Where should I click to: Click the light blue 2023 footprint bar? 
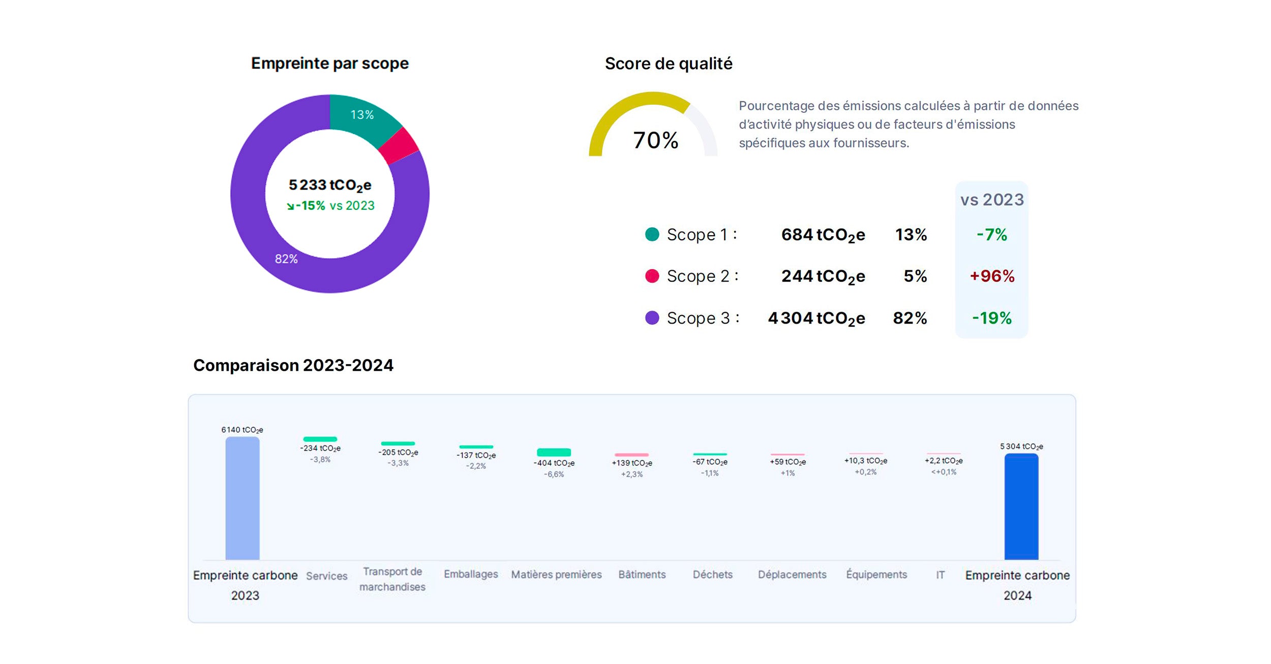[x=243, y=498]
